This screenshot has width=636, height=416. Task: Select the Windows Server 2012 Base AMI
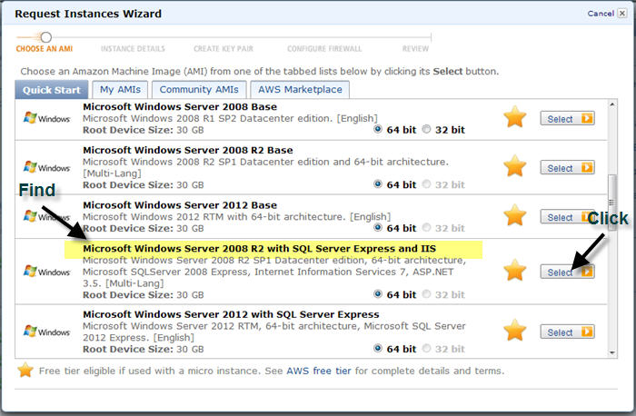coord(568,217)
